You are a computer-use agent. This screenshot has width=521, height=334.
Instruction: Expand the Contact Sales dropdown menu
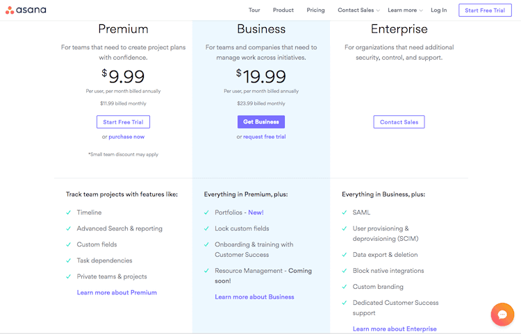pyautogui.click(x=358, y=10)
